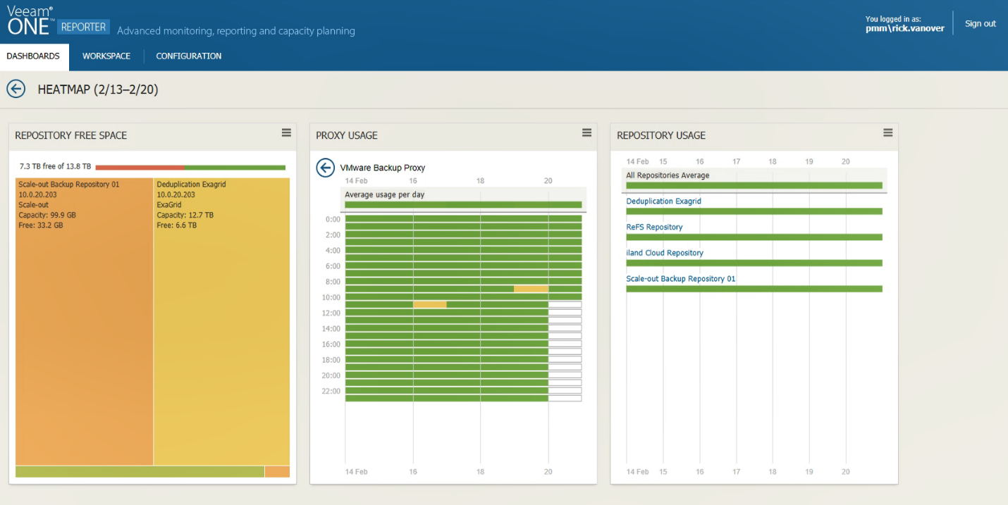
Task: Open the ReFS Repository link
Action: coord(655,227)
